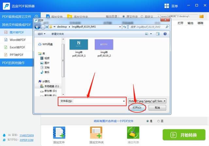
Task: Select Excel转PDF in sidebar
Action: click(x=16, y=47)
